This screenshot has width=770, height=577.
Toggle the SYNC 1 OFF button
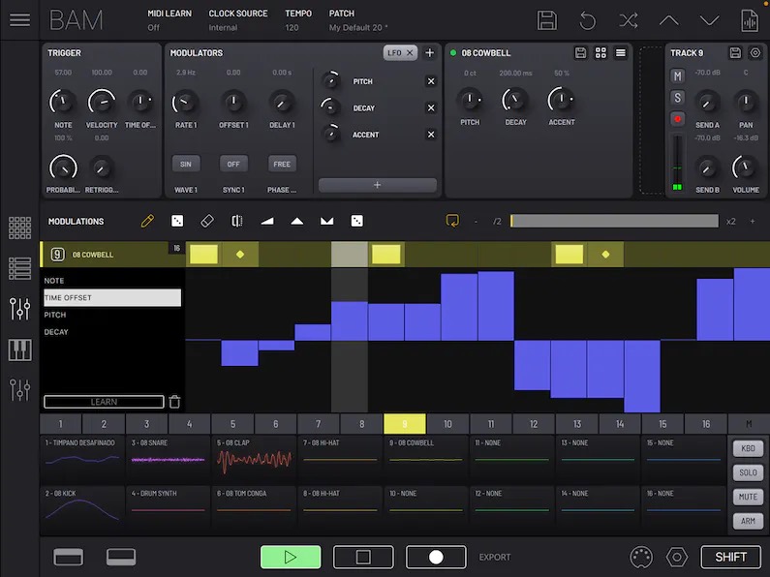point(233,164)
